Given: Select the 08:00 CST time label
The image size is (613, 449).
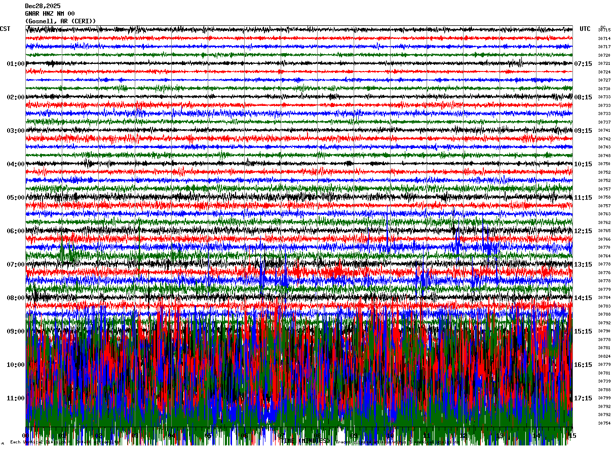Looking at the screenshot, I should pyautogui.click(x=16, y=298).
